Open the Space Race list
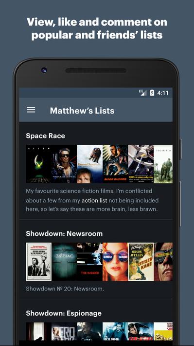This screenshot has width=194, height=346. pos(45,135)
